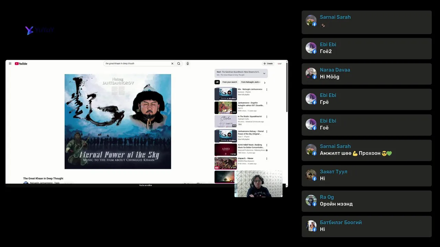Click Заяат Туул's profile avatar
Viewport: 440px width, 247px height.
pos(311,175)
